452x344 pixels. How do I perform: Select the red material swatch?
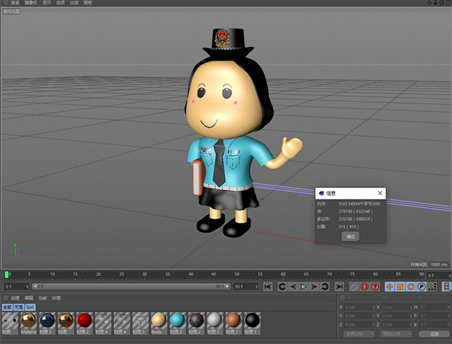[84, 321]
